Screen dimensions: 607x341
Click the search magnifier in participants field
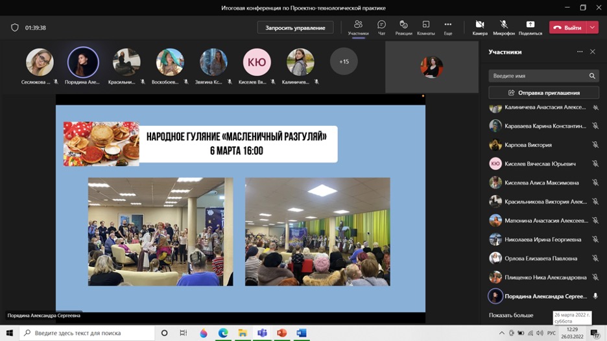592,76
